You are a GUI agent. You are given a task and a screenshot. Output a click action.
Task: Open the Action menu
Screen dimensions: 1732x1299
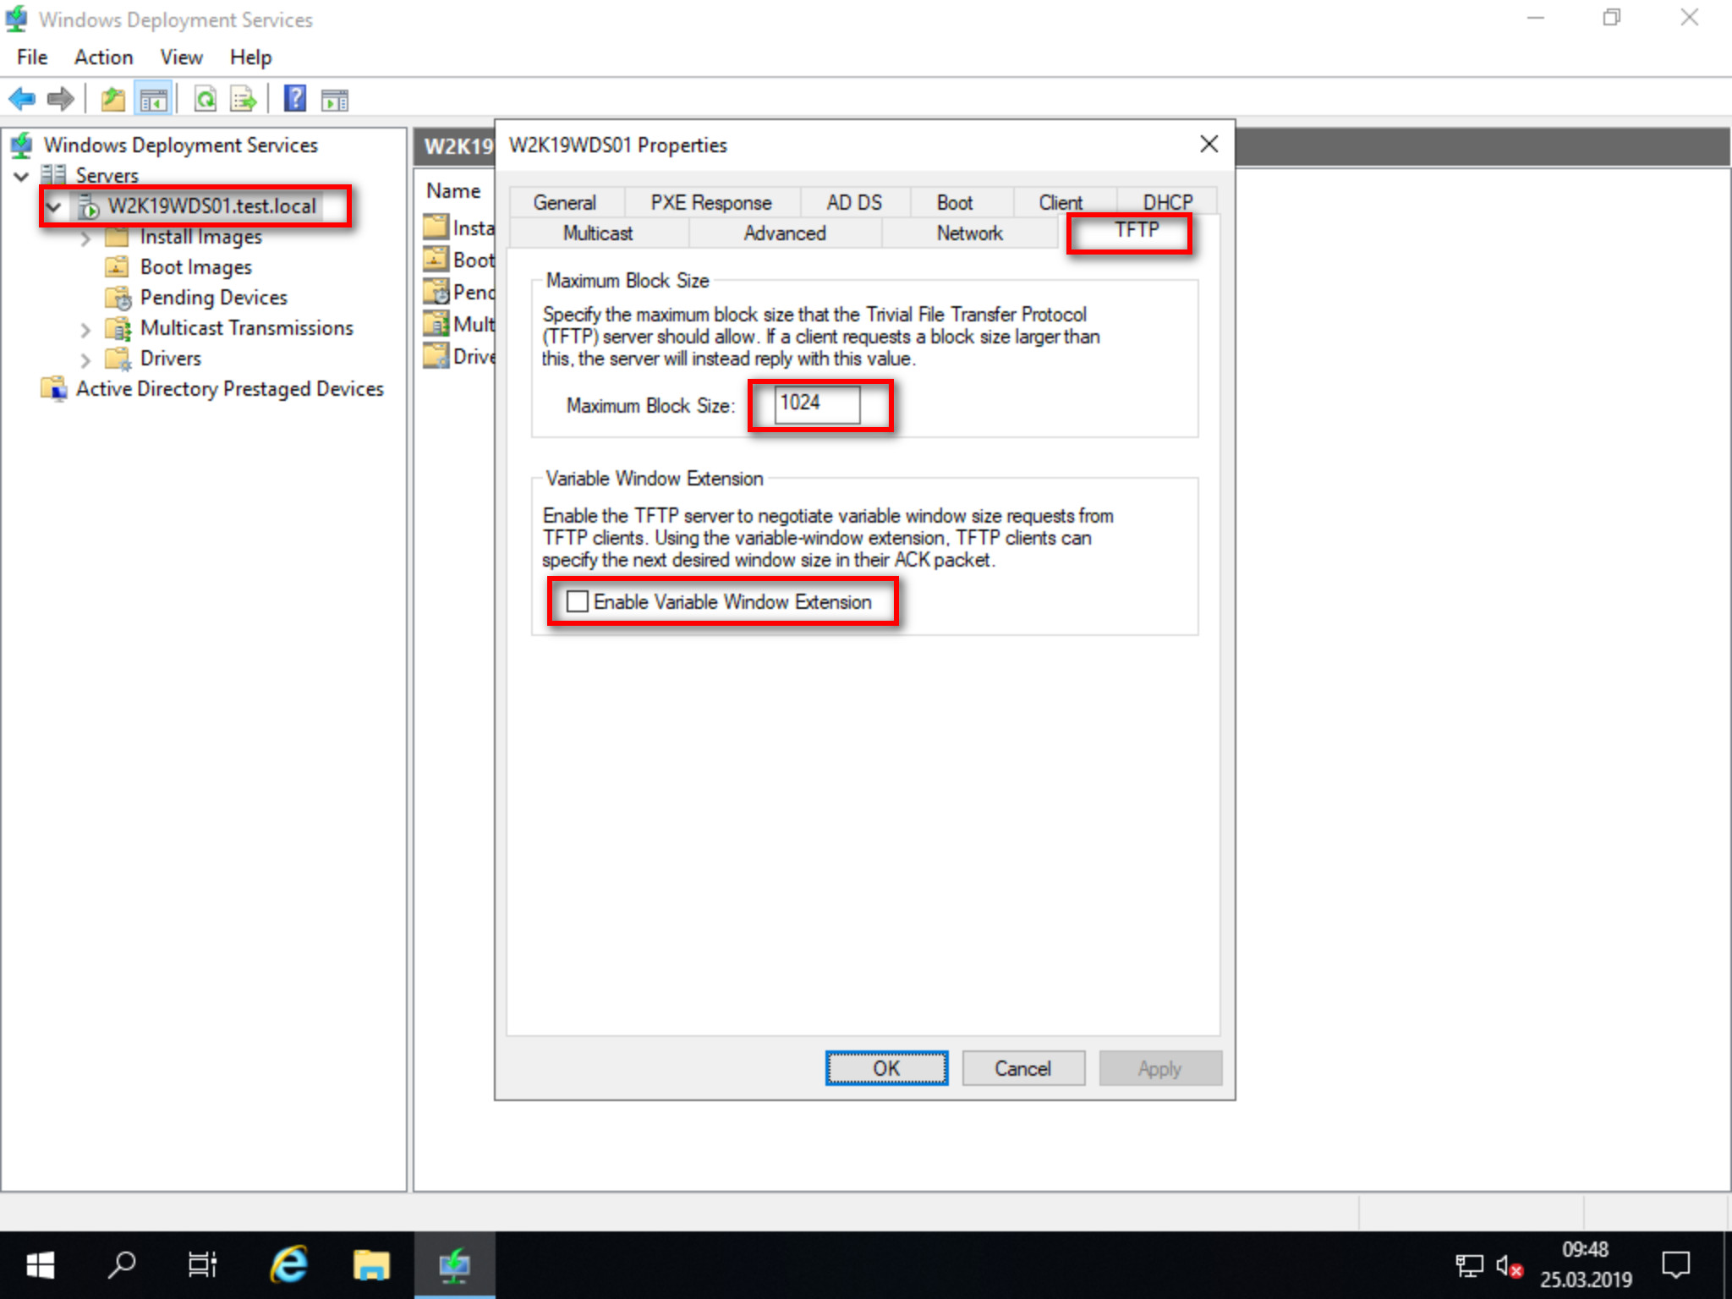(x=103, y=57)
